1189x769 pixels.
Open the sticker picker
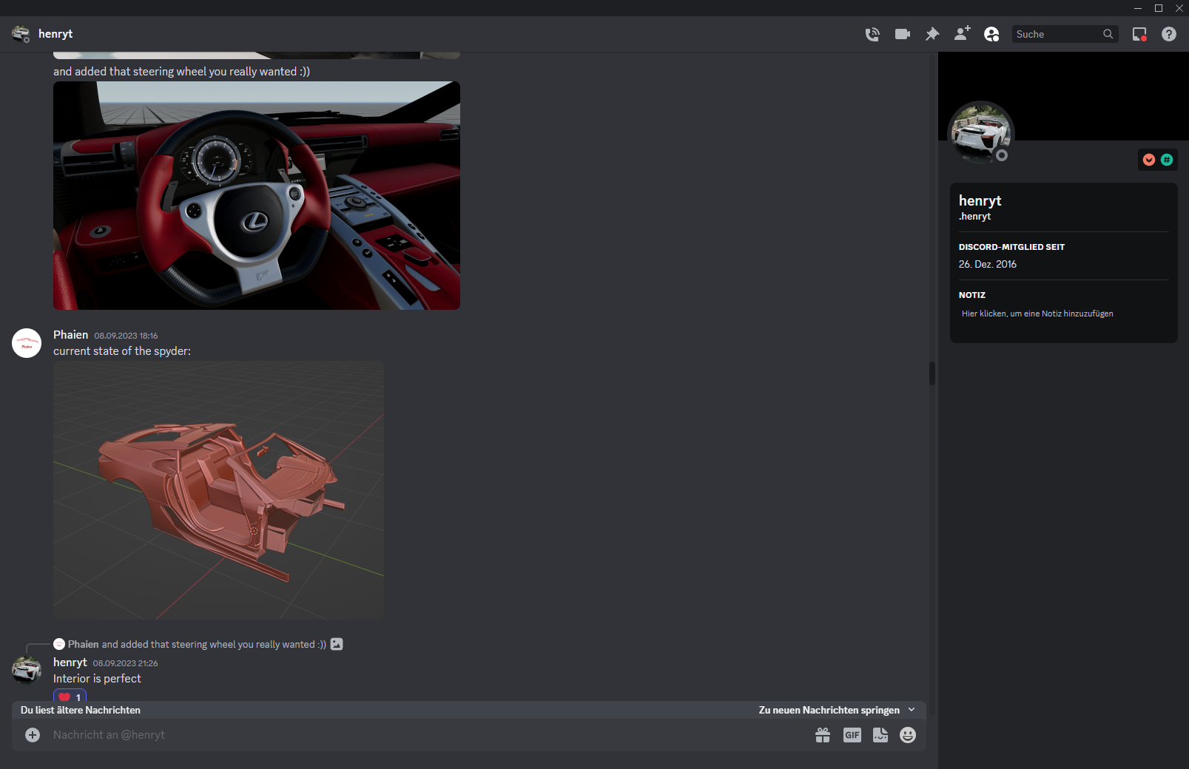click(880, 735)
